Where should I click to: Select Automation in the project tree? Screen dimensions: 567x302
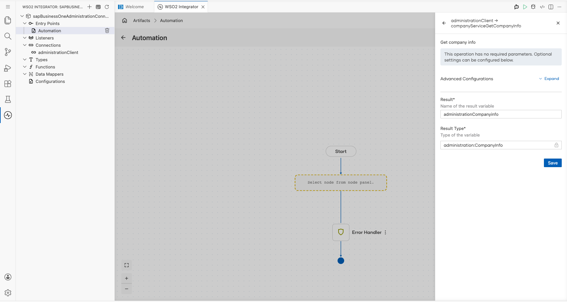(x=49, y=31)
